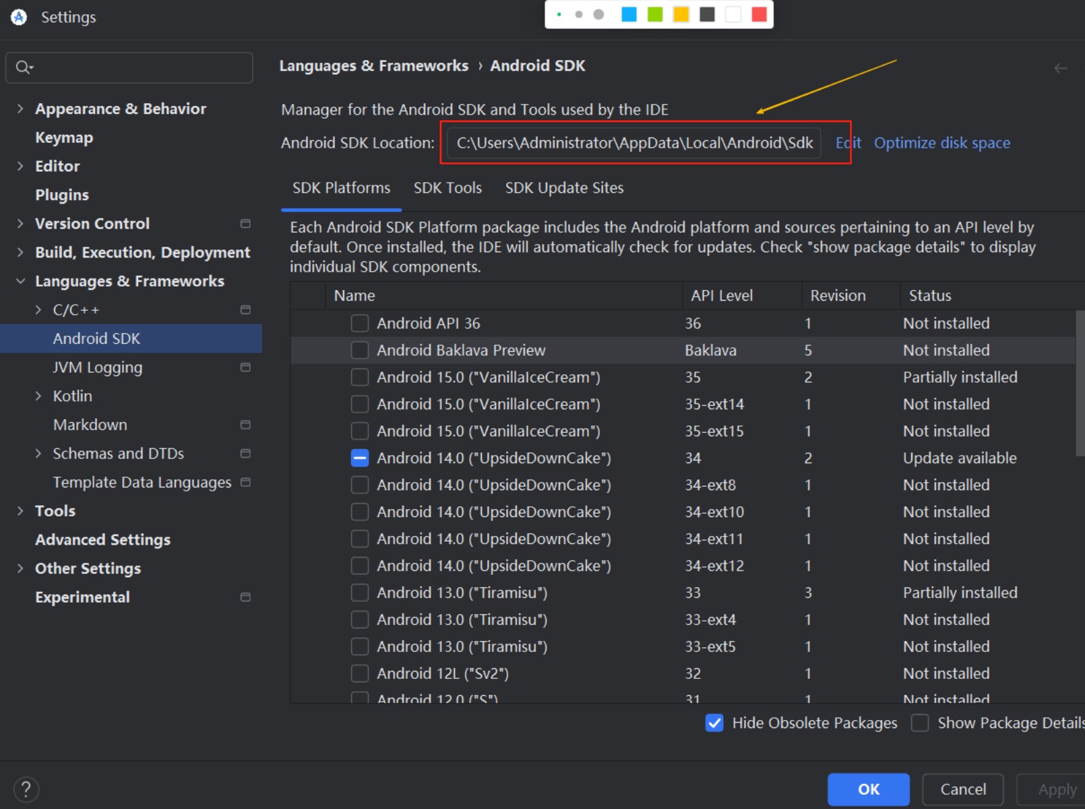Click project-level icon beside Markdown
This screenshot has height=809, width=1085.
click(x=245, y=425)
